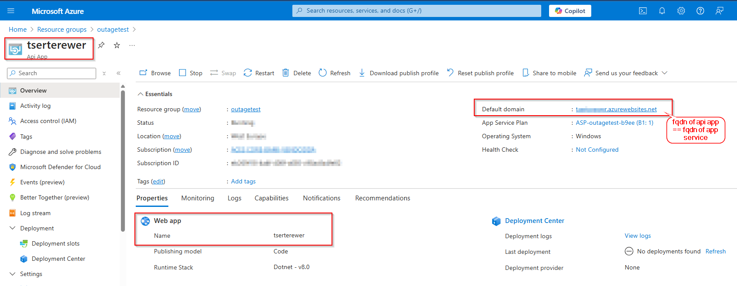Stop the app service
The width and height of the screenshot is (737, 286).
(191, 73)
